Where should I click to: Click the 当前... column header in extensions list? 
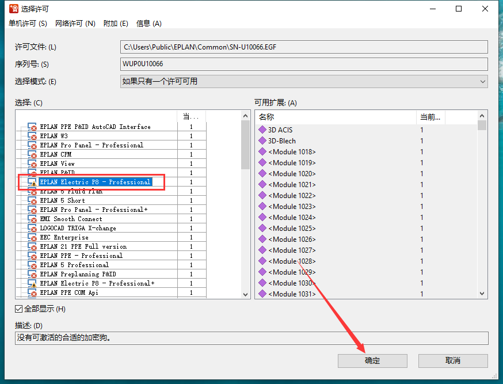[x=430, y=117]
